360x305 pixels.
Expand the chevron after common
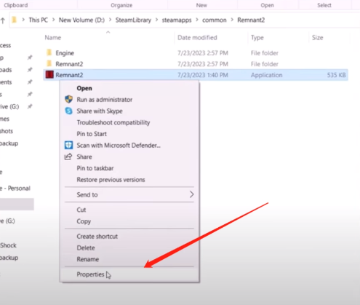[x=232, y=20]
